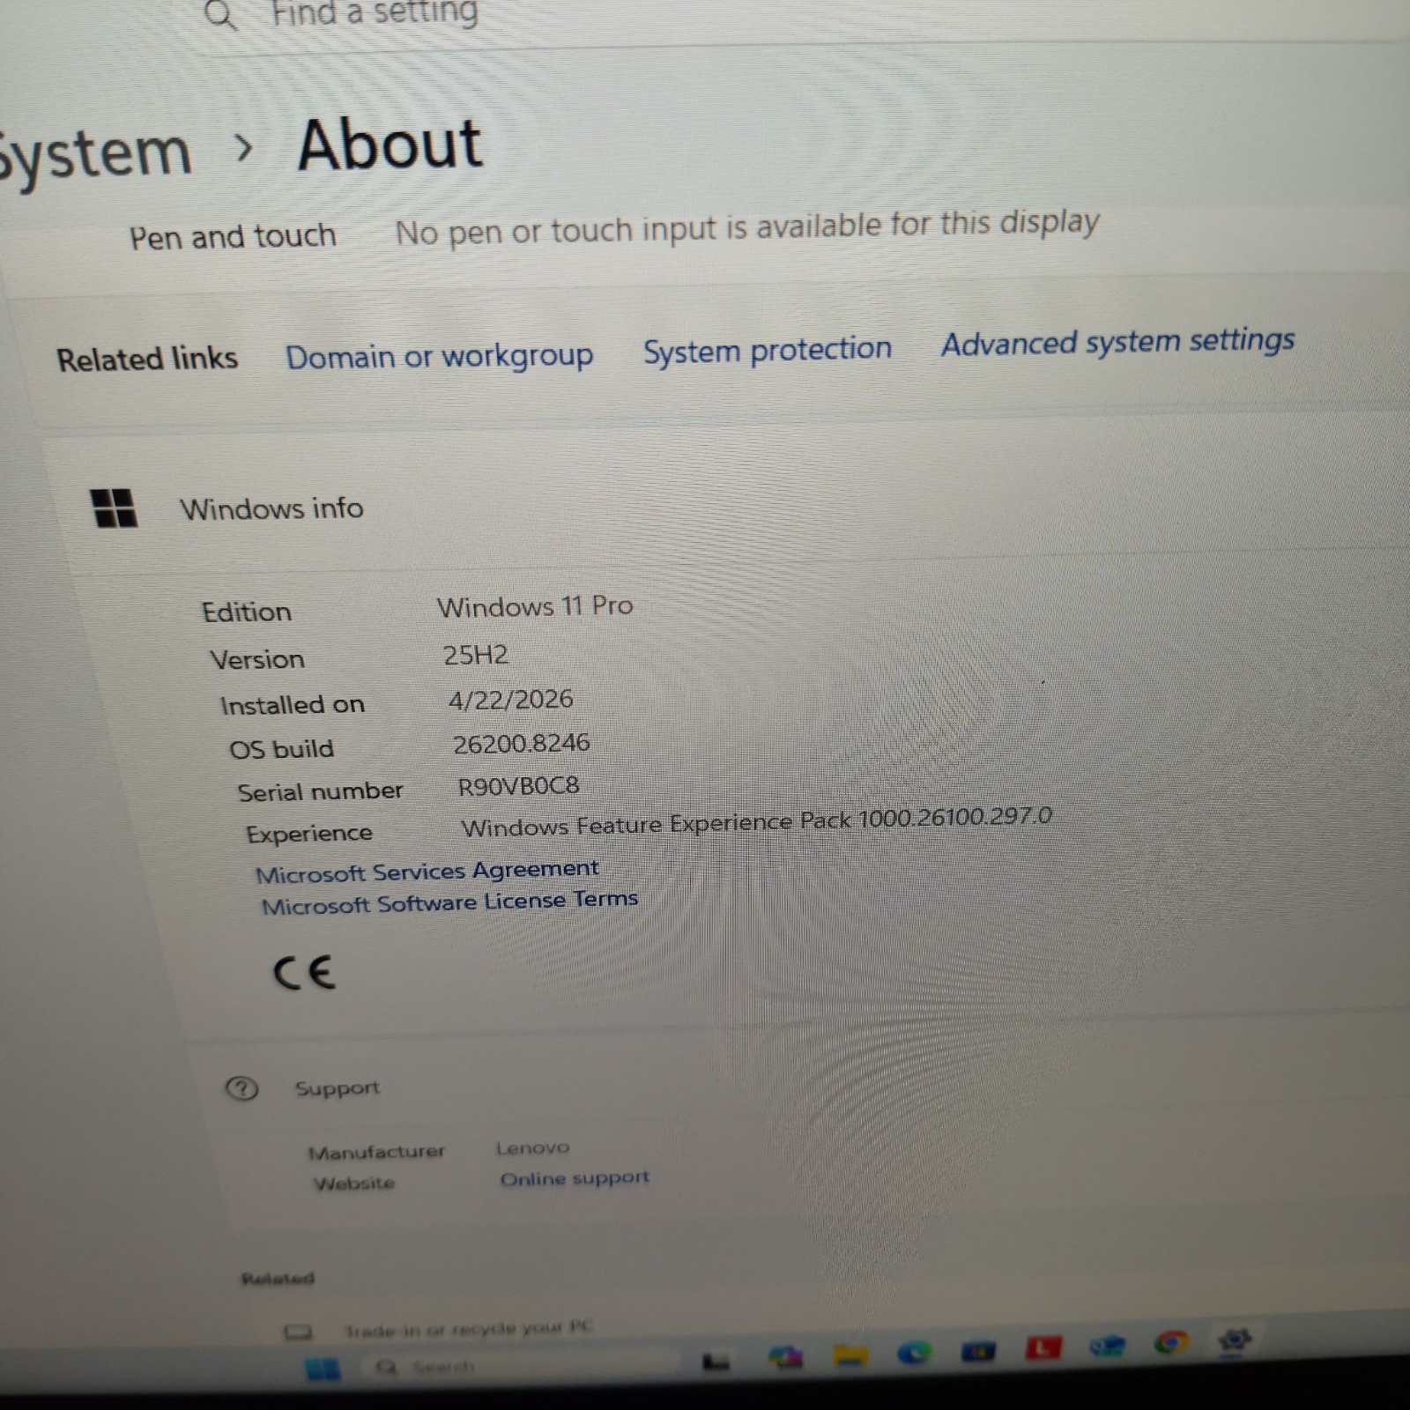Click the Installed on label
The image size is (1410, 1410).
(293, 705)
